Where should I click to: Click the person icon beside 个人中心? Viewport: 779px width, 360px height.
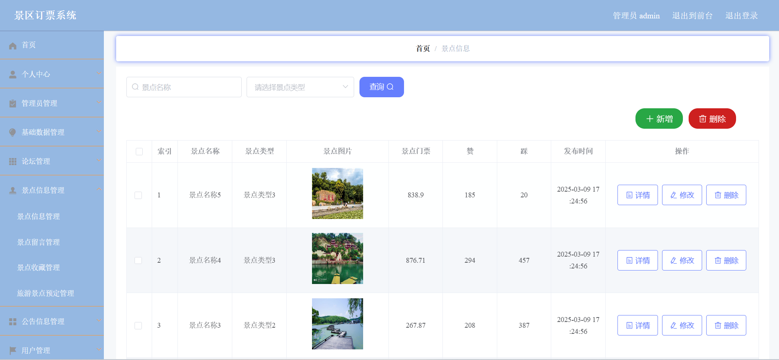13,74
